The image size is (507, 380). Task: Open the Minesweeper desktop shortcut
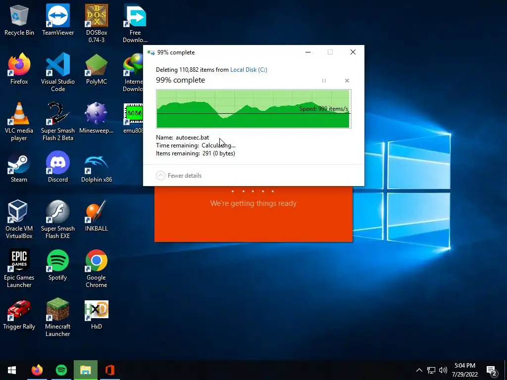pyautogui.click(x=97, y=118)
